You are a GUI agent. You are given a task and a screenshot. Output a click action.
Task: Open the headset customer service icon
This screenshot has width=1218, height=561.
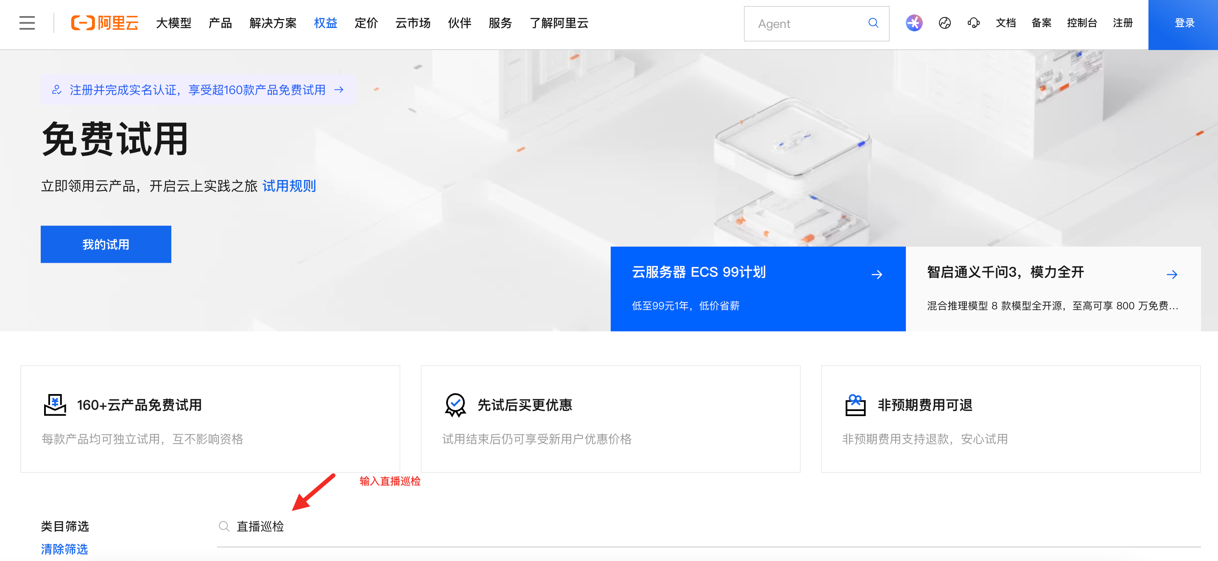973,22
